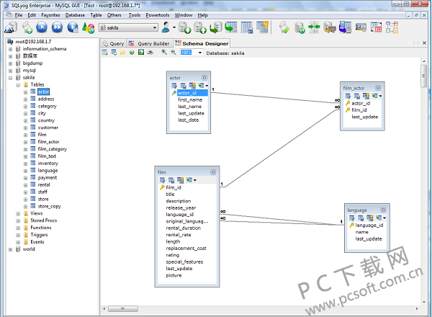Execute current query with play icon
This screenshot has width=432, height=317.
click(x=42, y=27)
